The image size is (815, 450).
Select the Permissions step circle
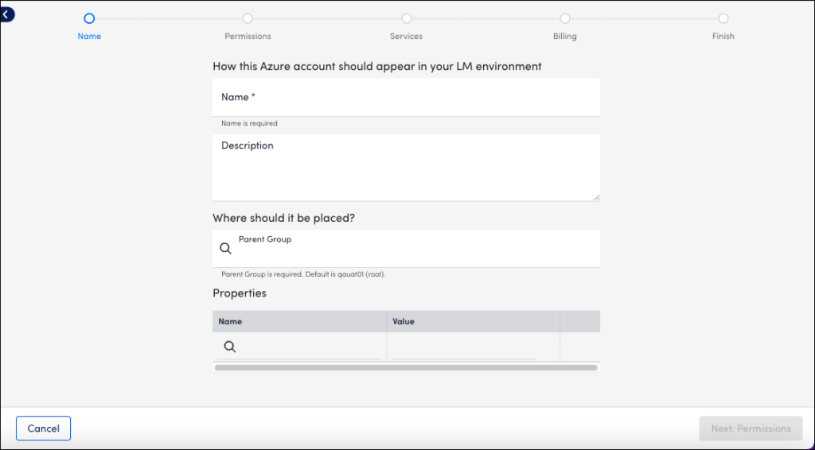(x=248, y=19)
